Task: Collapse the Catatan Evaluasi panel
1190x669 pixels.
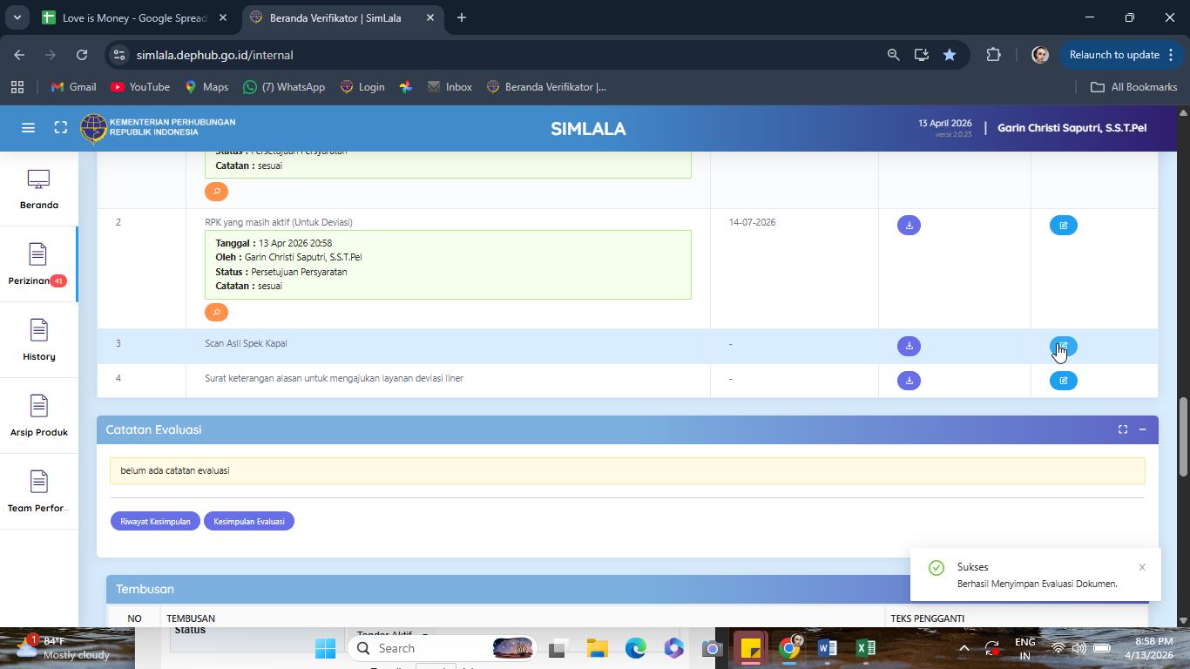Action: (x=1142, y=429)
